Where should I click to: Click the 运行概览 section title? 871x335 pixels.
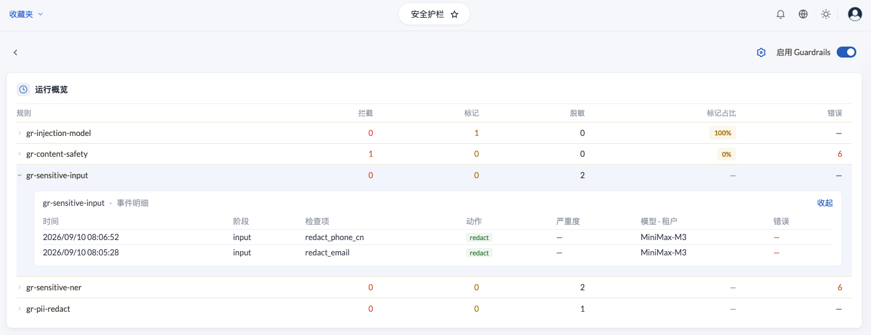pos(51,89)
